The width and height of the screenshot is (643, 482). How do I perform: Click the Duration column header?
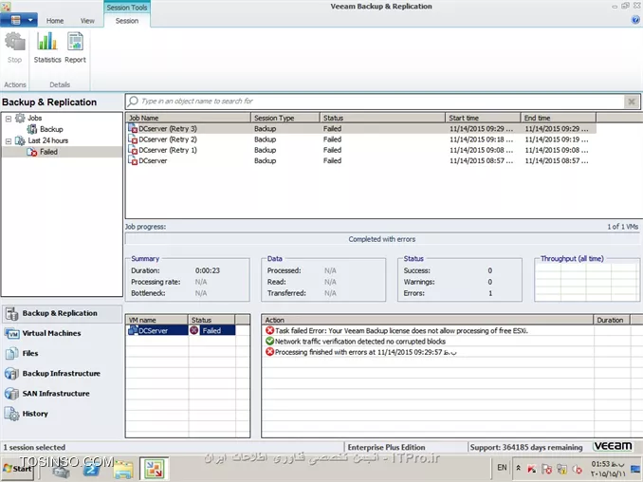[612, 320]
